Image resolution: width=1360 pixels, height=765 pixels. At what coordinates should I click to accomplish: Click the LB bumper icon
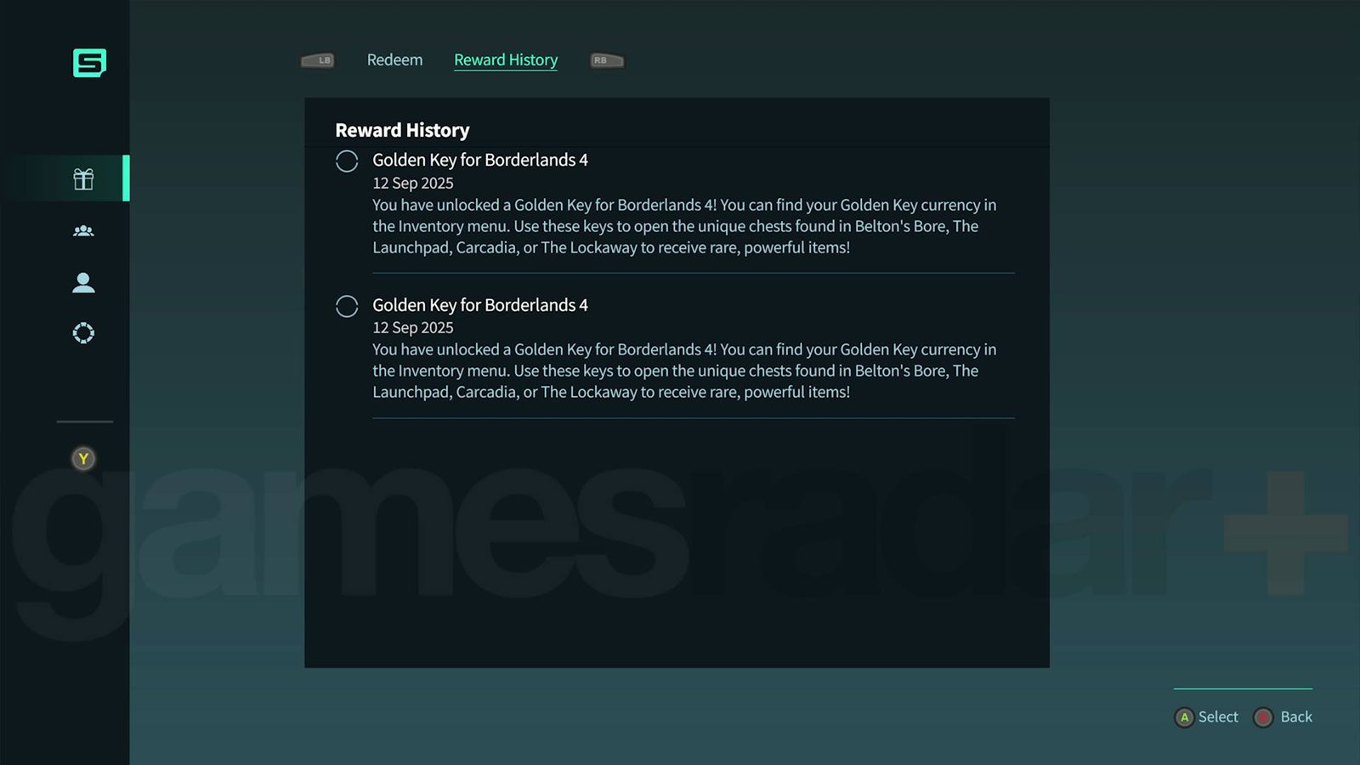pos(318,60)
